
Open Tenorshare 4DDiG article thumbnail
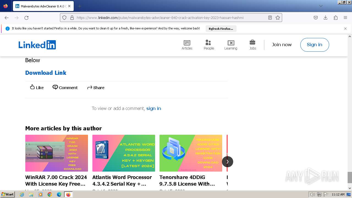[191, 153]
